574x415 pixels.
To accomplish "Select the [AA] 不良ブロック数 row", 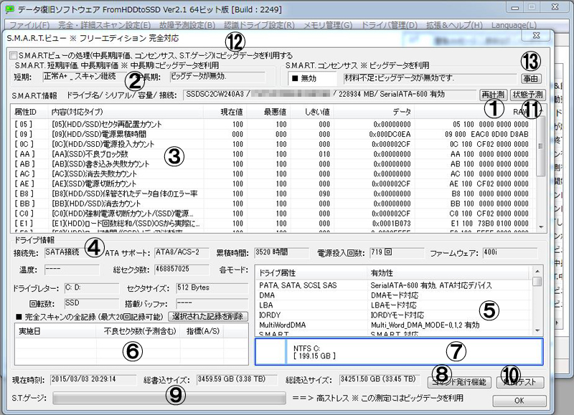I will (x=273, y=154).
